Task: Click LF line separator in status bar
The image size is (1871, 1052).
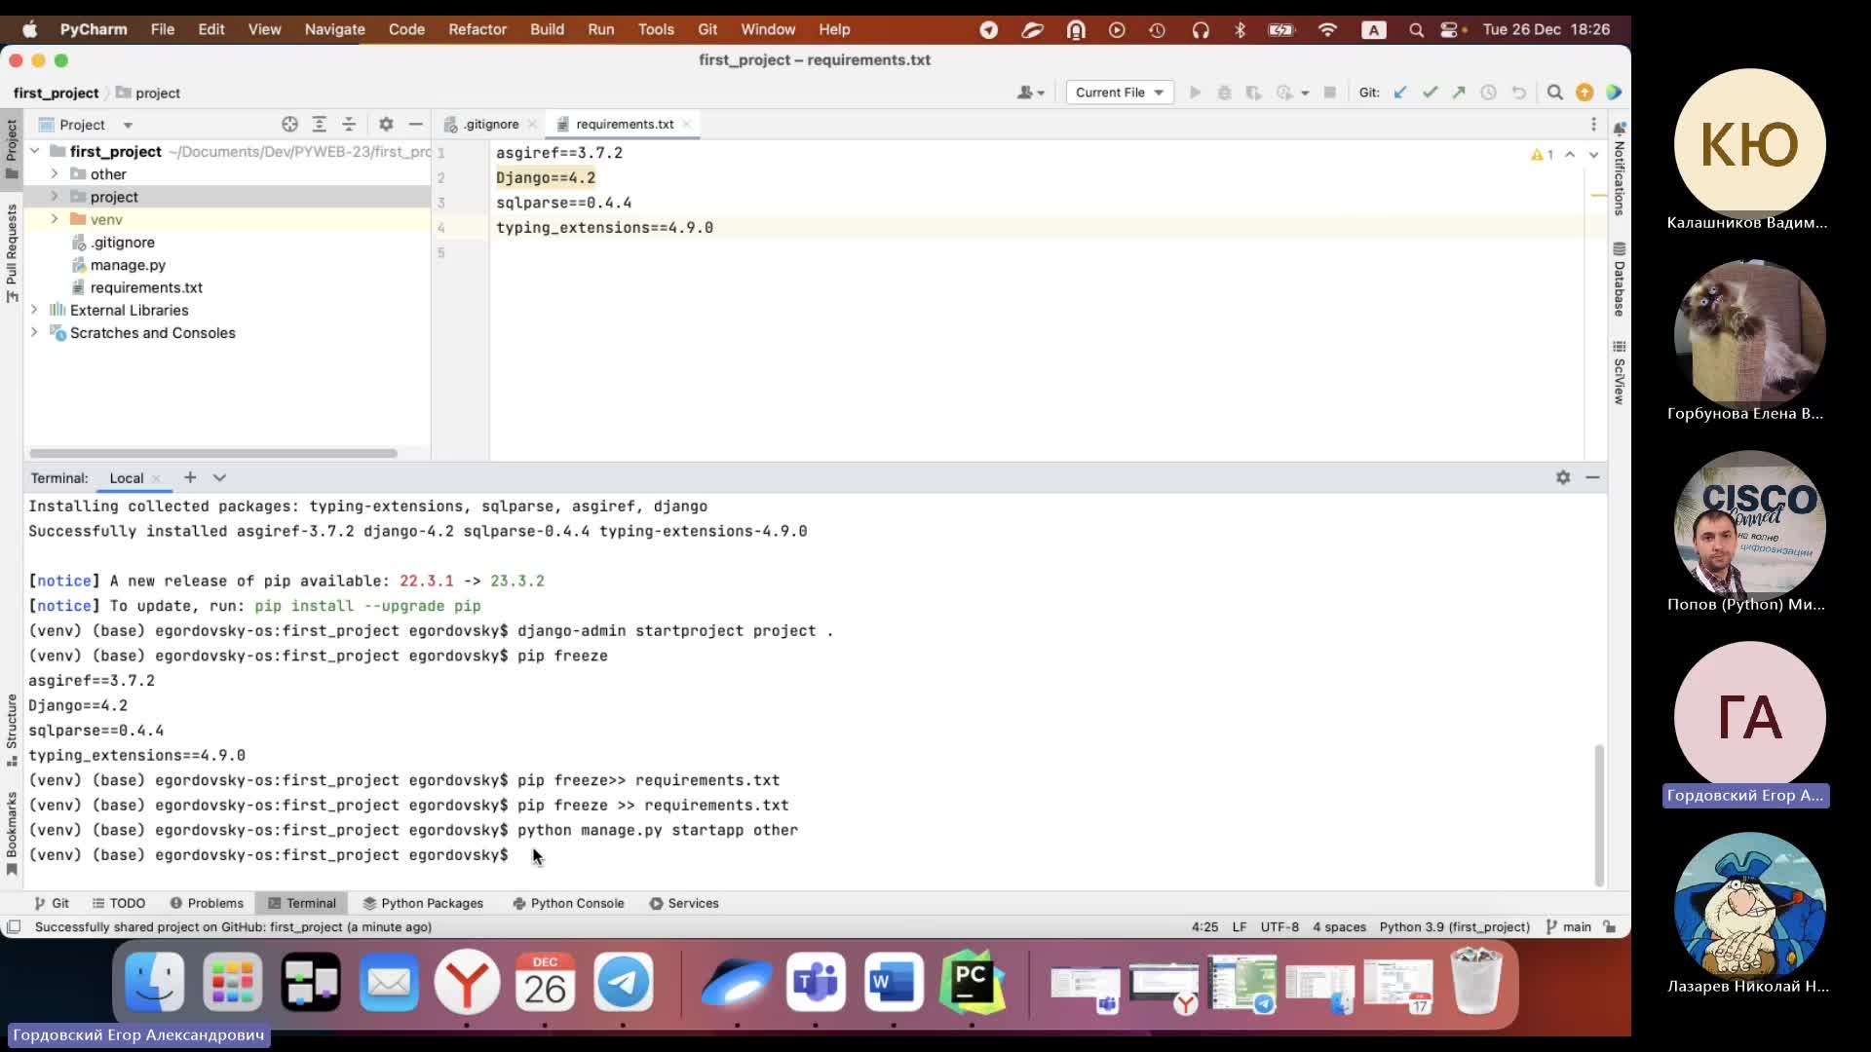Action: click(x=1240, y=926)
